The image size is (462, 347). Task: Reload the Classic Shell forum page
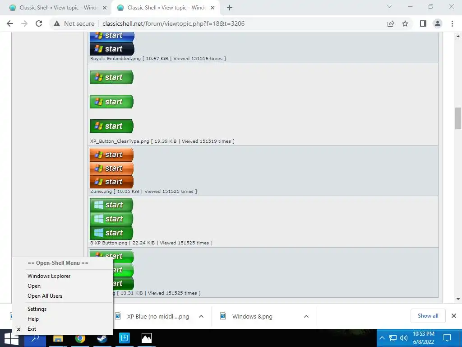point(39,23)
